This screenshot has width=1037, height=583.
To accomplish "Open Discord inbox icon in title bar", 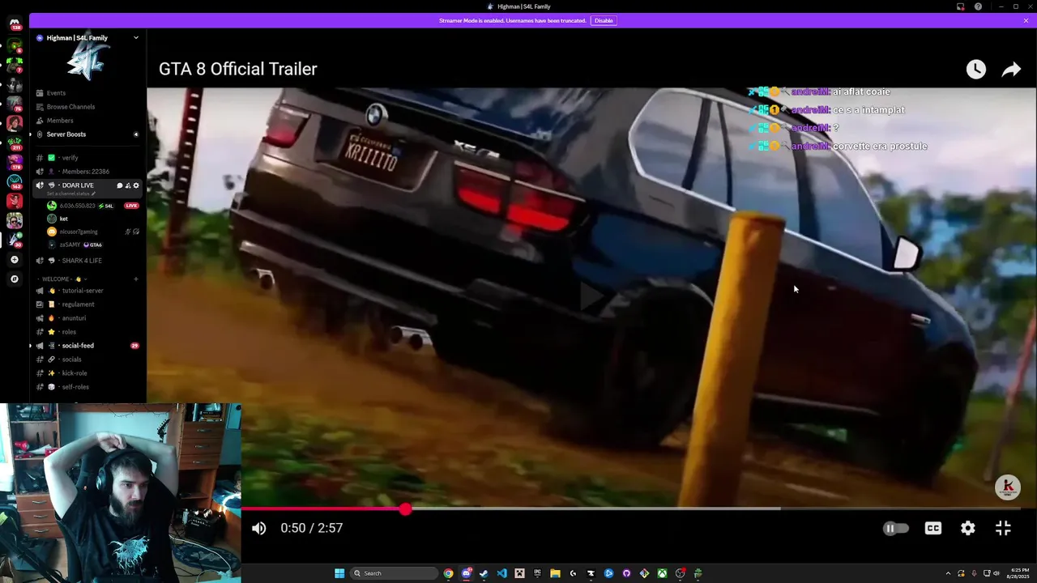I will [961, 6].
